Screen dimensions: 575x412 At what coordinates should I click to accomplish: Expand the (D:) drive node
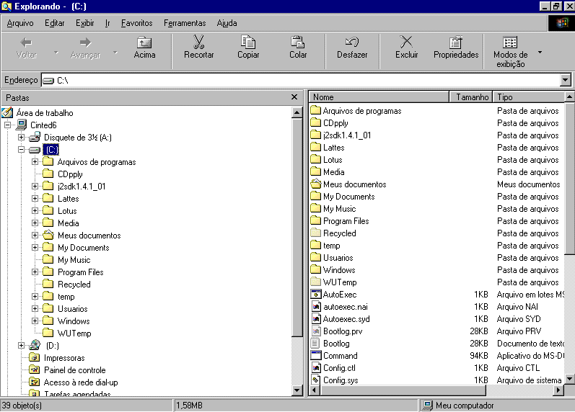[21, 345]
